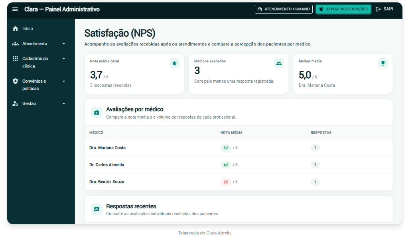The height and width of the screenshot is (244, 420).
Task: Click the response count for Dra. Mariana Costa
Action: pyautogui.click(x=315, y=148)
